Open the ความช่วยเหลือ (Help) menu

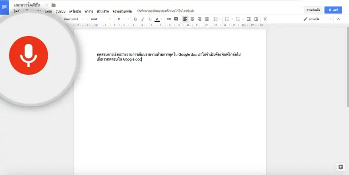pyautogui.click(x=122, y=11)
